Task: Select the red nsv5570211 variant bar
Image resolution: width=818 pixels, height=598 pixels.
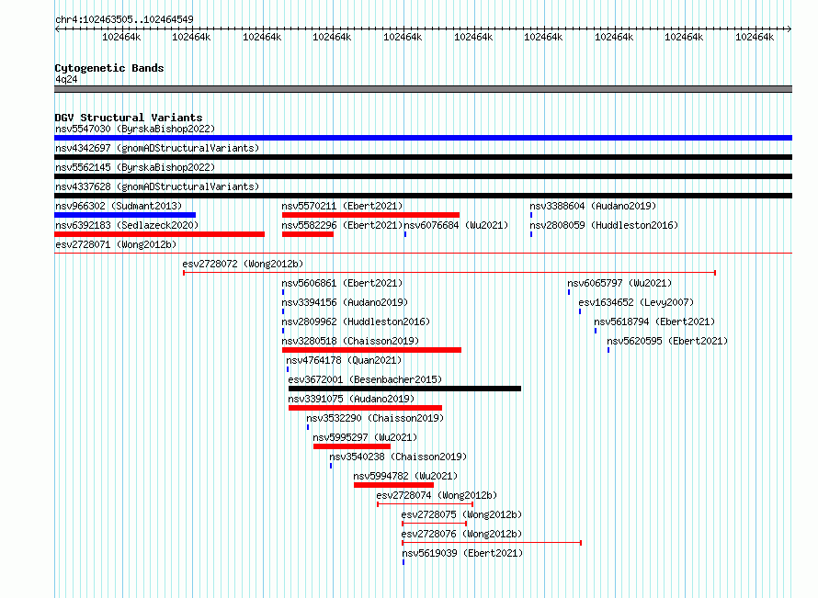Action: coord(371,215)
